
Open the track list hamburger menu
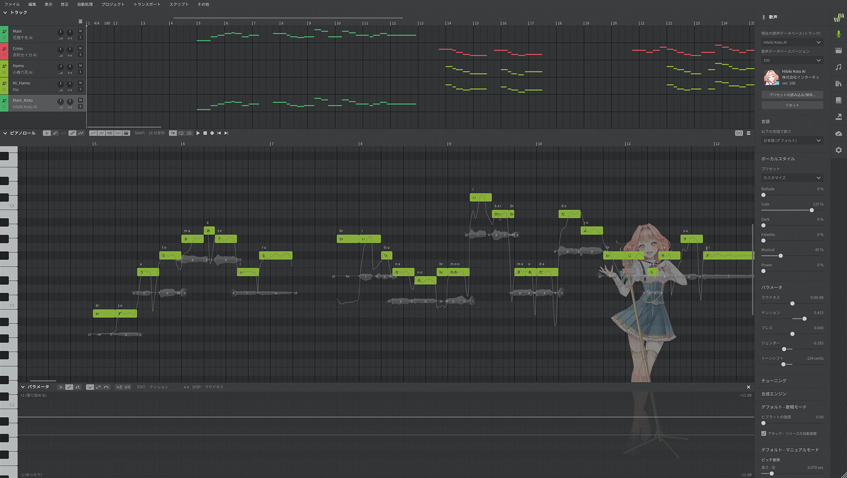coord(80,22)
